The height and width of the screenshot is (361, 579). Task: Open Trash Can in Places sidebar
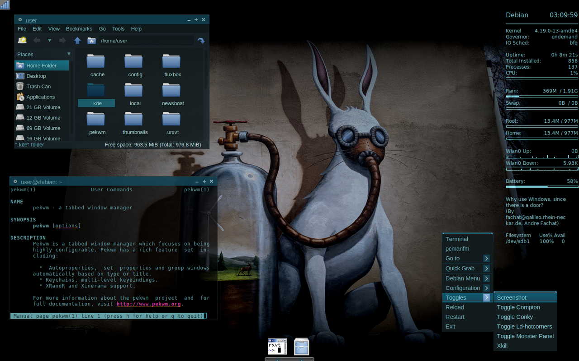coord(42,86)
